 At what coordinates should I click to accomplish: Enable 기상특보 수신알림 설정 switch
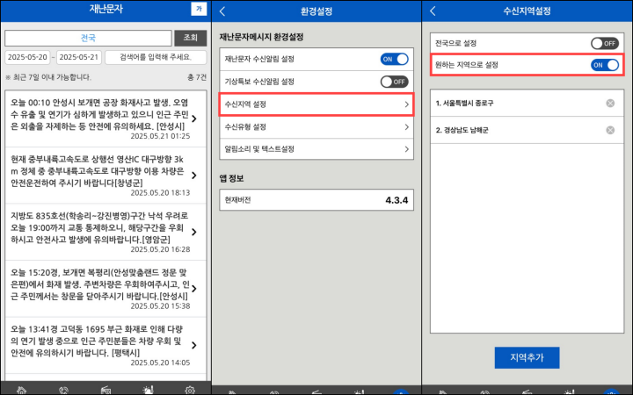pos(394,82)
